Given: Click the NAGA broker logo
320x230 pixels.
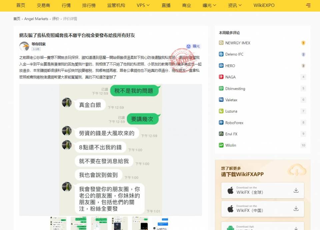Looking at the screenshot, I should pyautogui.click(x=221, y=77).
